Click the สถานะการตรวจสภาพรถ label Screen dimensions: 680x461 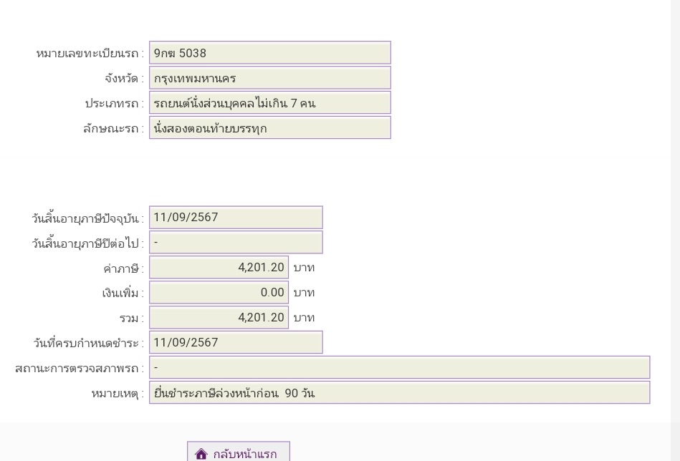tap(80, 368)
